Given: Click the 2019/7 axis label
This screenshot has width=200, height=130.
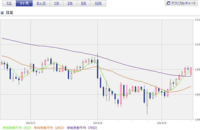Looking at the screenshot, I should [x=30, y=123].
